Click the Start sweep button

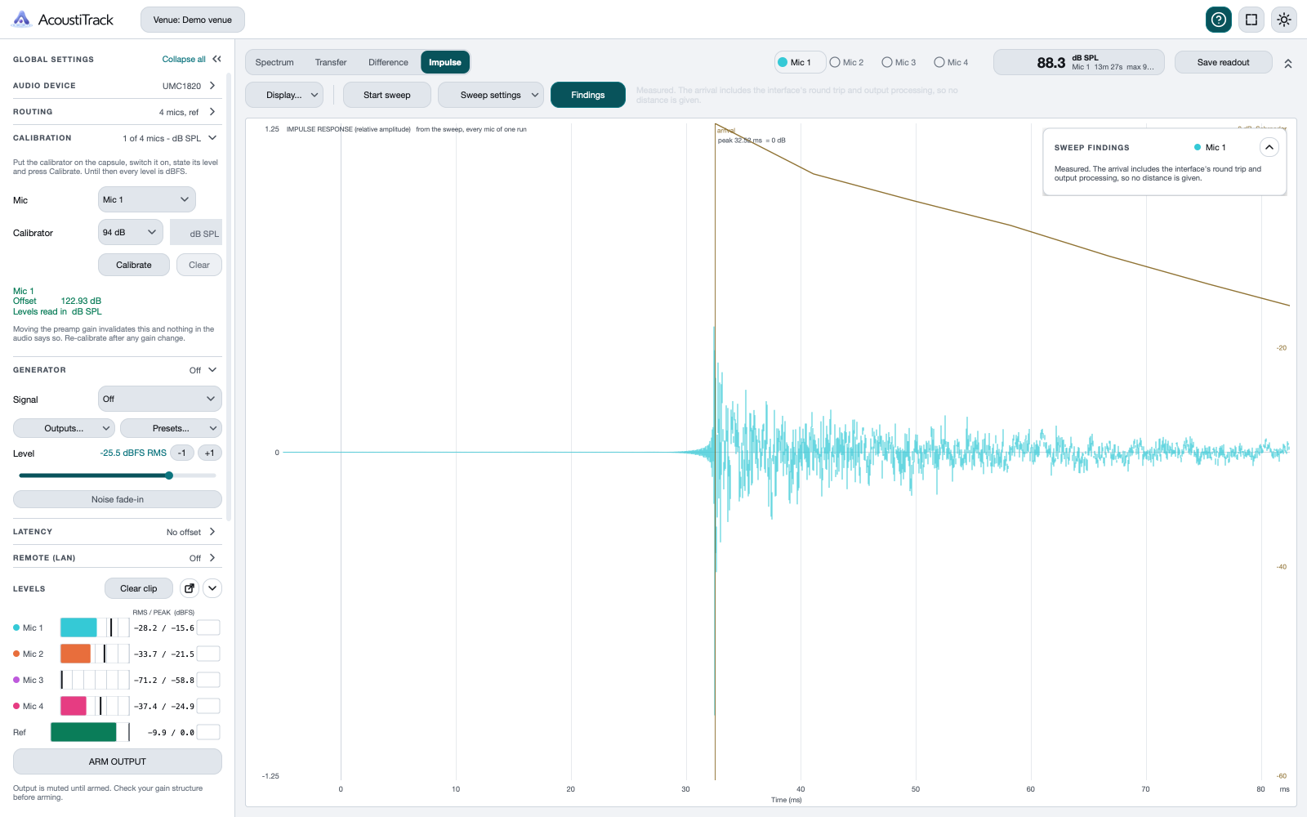[387, 95]
